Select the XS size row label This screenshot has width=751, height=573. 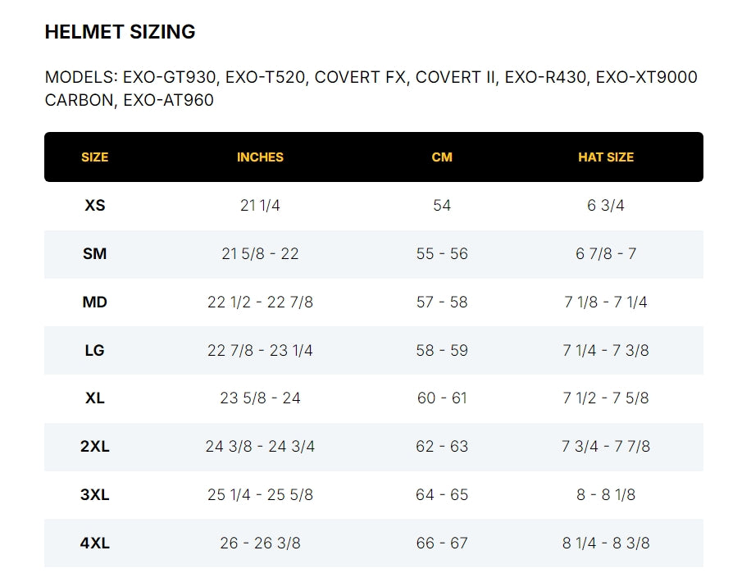95,205
